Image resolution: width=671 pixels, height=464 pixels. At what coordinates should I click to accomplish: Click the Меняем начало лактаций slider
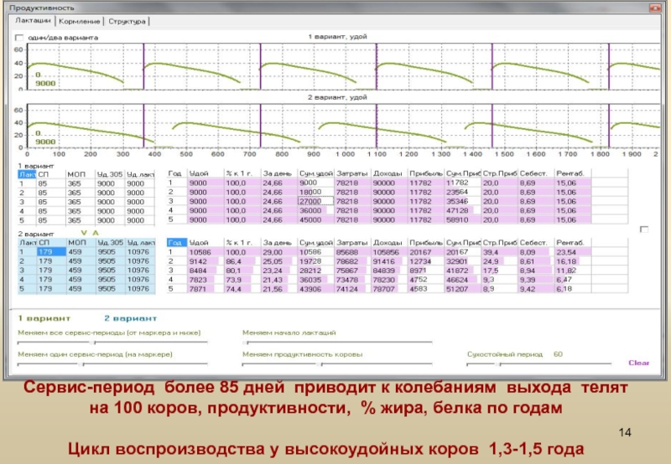pos(335,342)
